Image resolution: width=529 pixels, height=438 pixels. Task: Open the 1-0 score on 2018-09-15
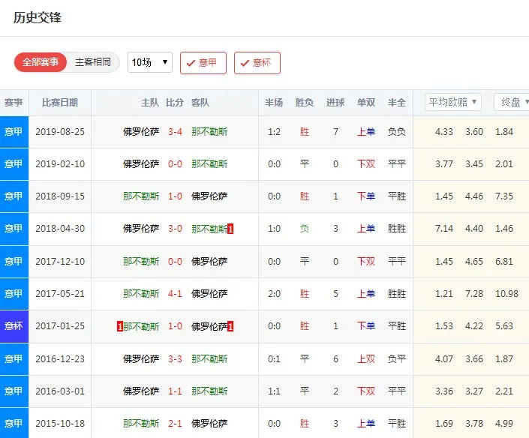175,196
